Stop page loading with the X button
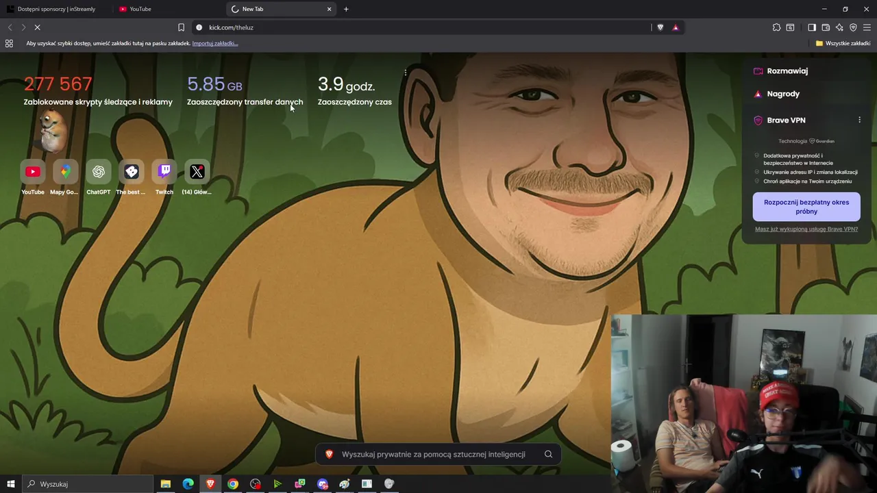Screen dimensions: 877x493 (38, 27)
